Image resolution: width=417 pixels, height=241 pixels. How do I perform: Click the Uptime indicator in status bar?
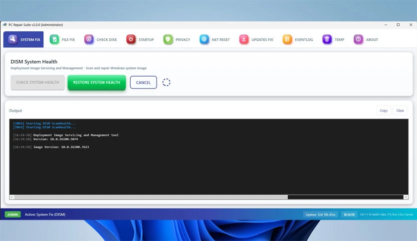click(320, 215)
